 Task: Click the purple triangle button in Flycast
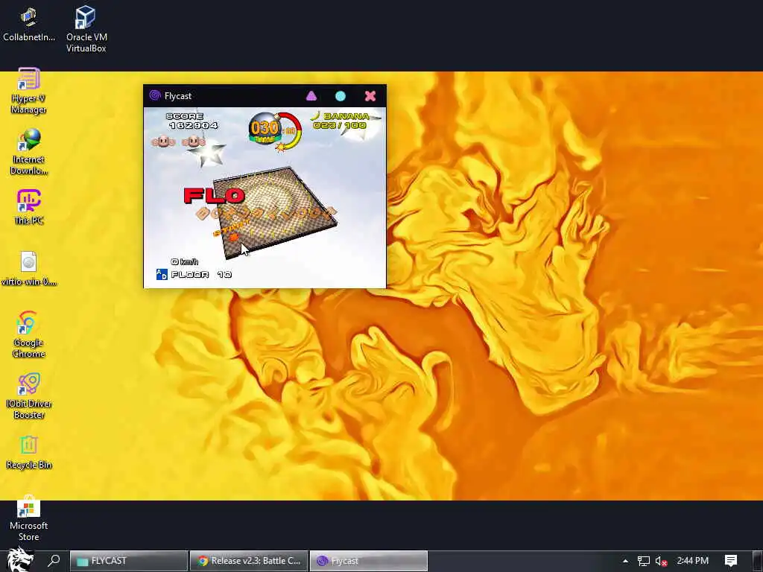pyautogui.click(x=311, y=96)
